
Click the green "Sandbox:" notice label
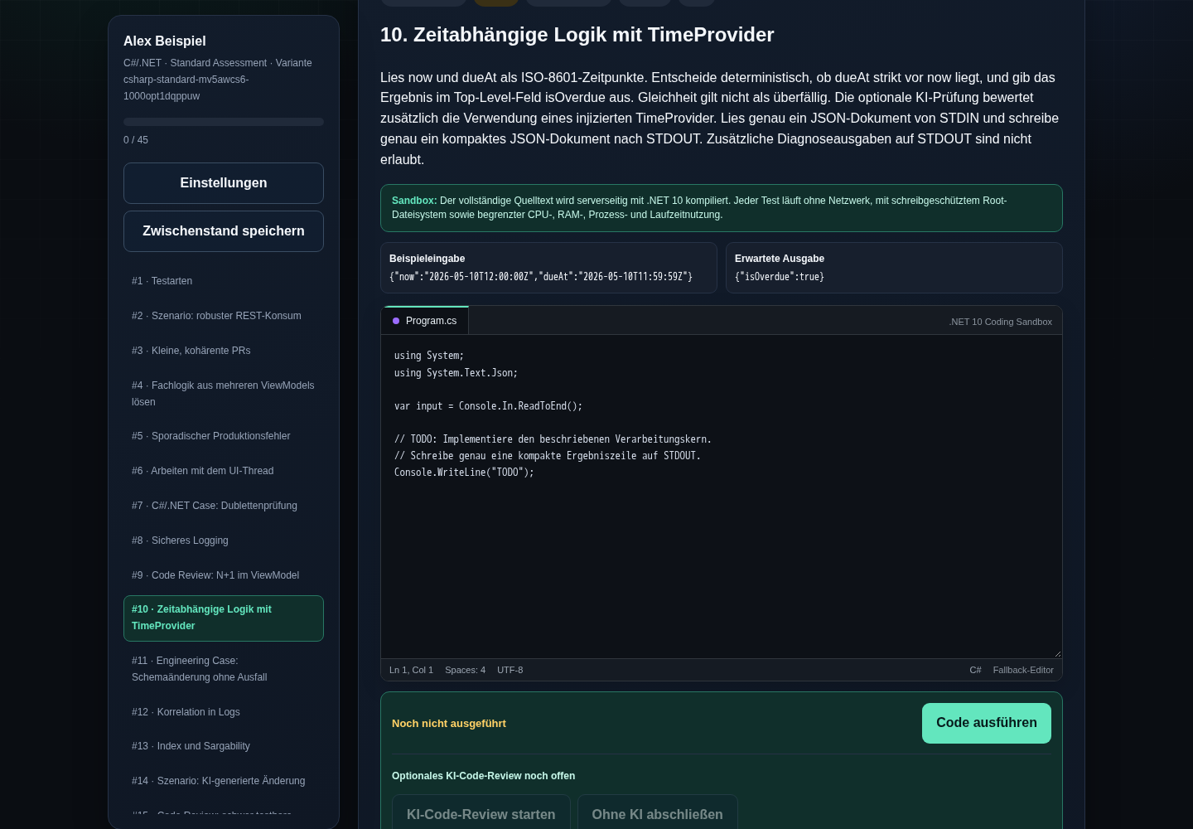click(x=414, y=201)
